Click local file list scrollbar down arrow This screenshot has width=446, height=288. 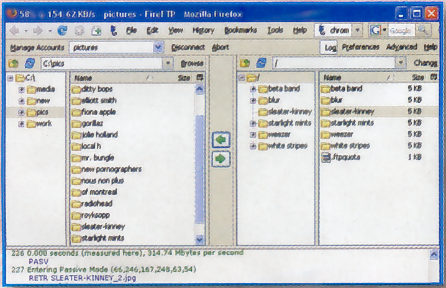click(199, 240)
